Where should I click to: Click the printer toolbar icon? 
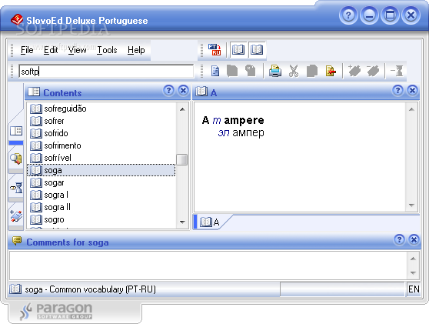[x=275, y=72]
